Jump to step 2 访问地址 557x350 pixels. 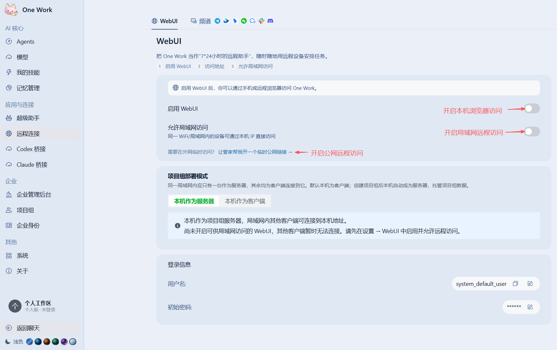coord(211,66)
